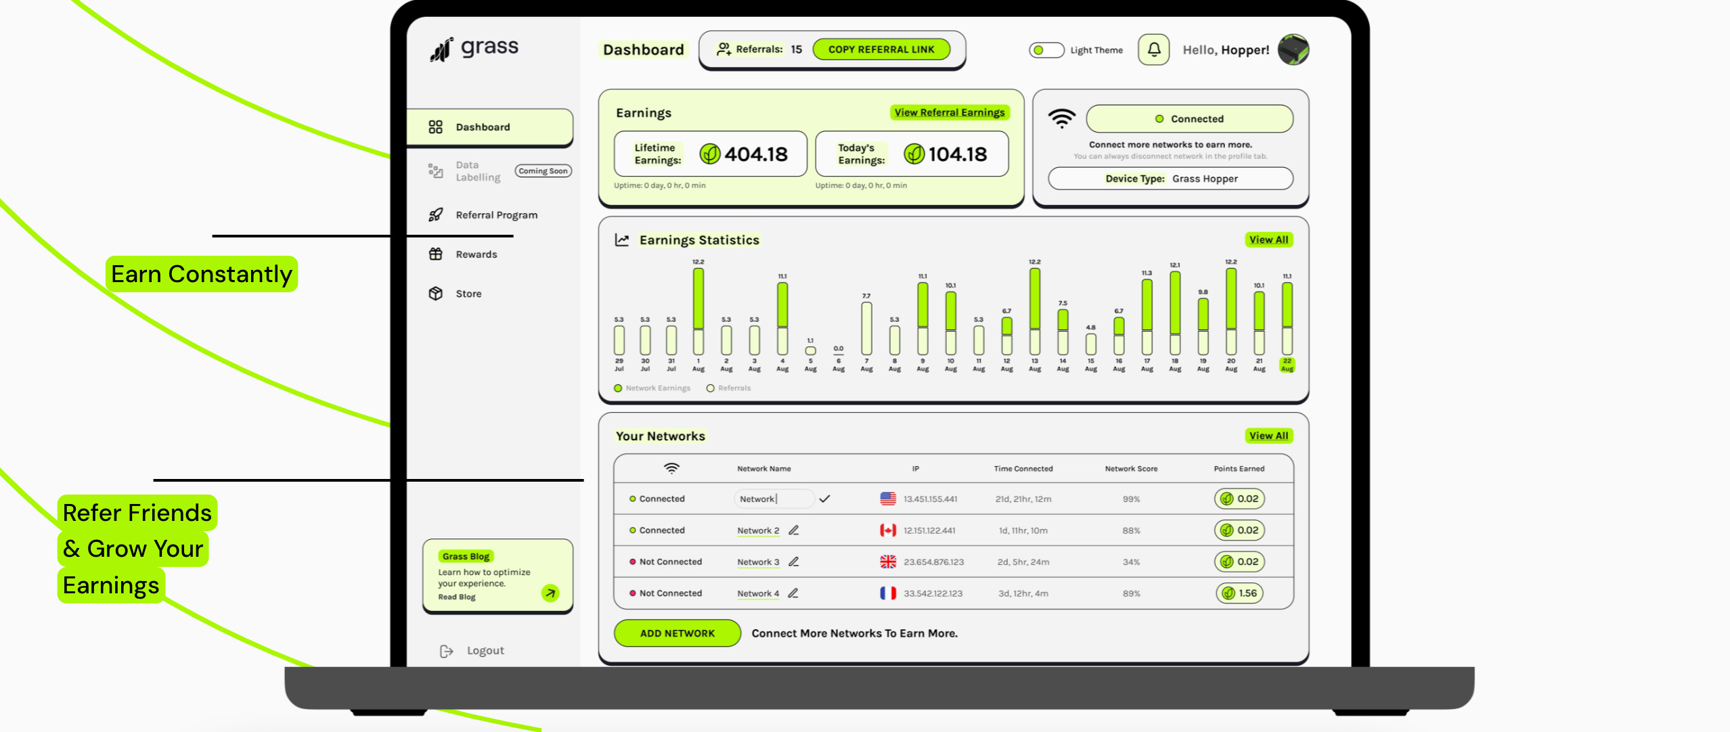The image size is (1730, 732).
Task: Toggle the Network Earnings legend item
Action: point(652,388)
